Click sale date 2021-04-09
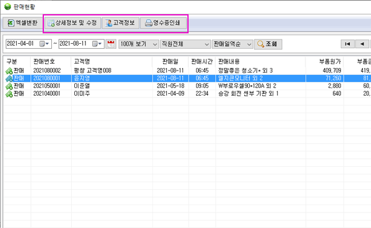This screenshot has width=371, height=228. coord(171,94)
